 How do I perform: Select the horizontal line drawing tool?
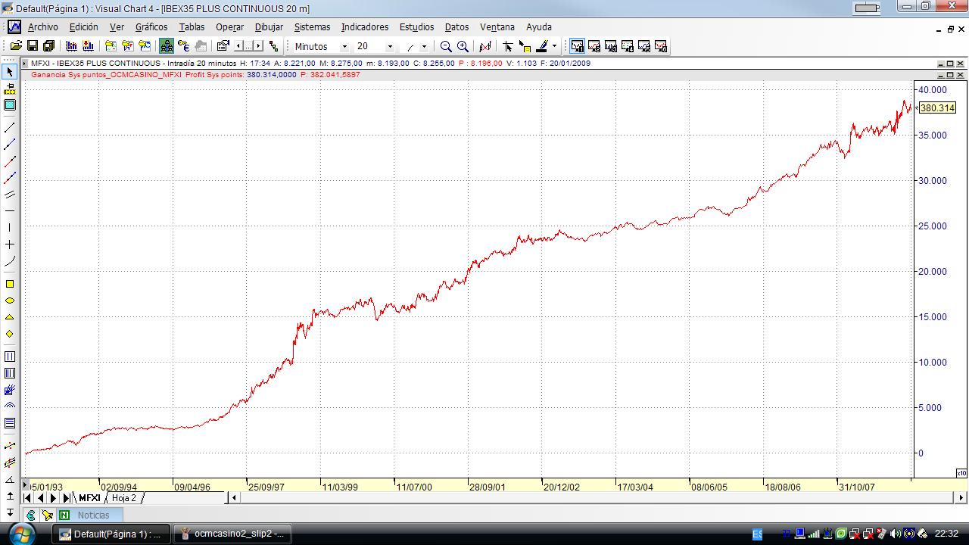(10, 210)
